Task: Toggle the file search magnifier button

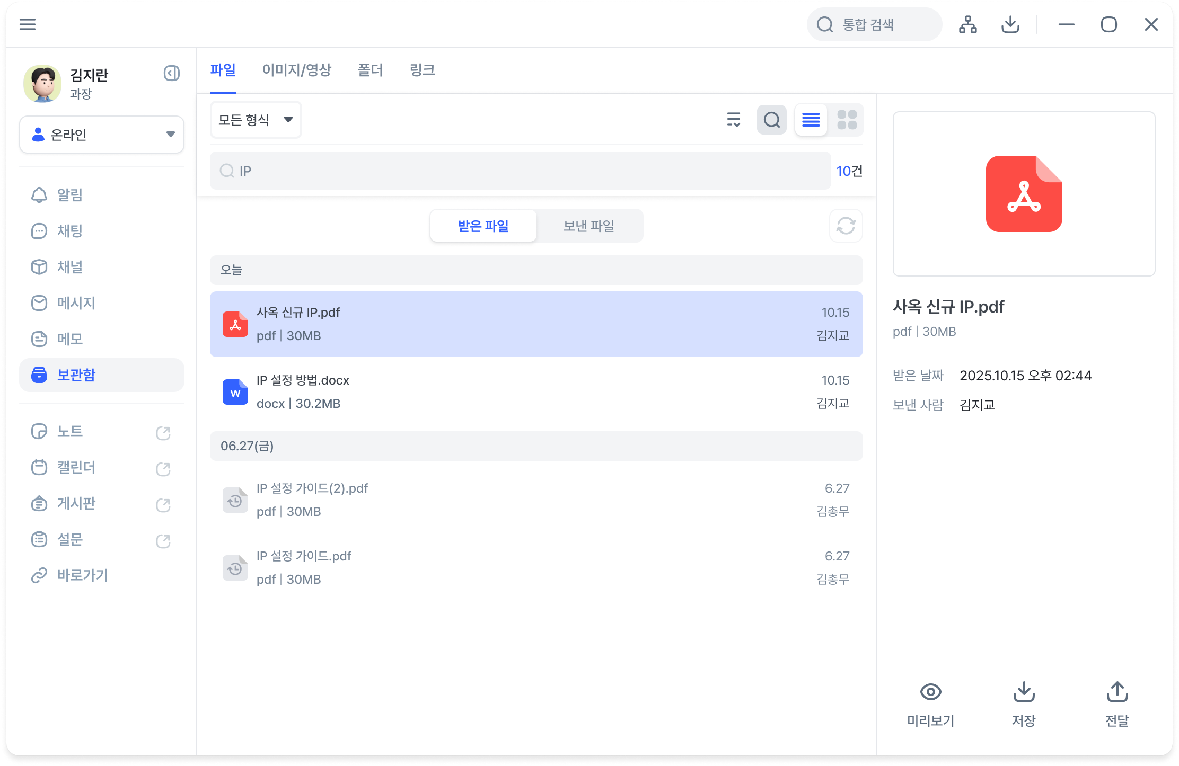Action: point(771,120)
